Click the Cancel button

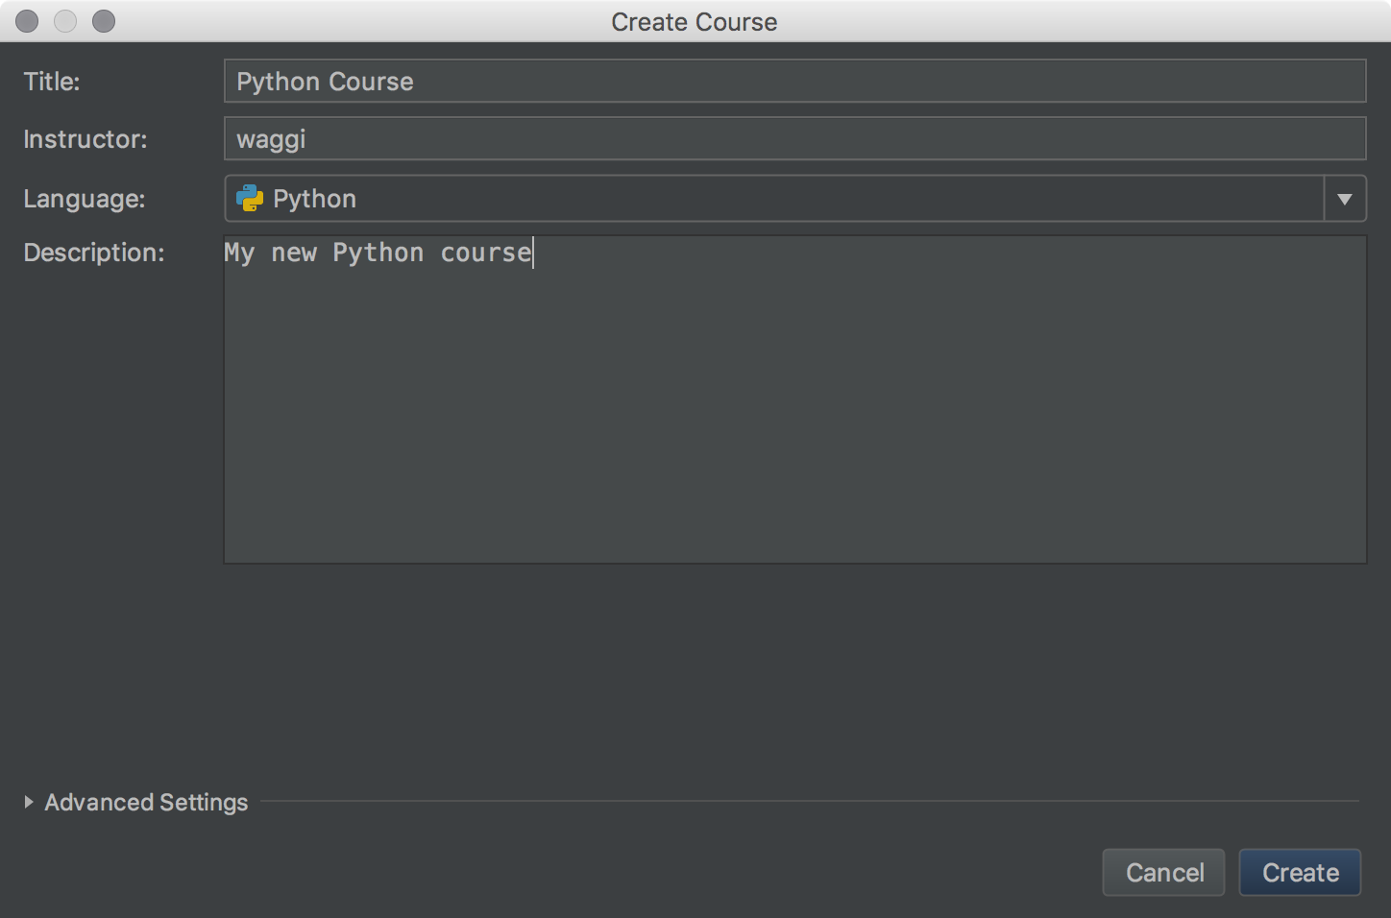click(1163, 873)
